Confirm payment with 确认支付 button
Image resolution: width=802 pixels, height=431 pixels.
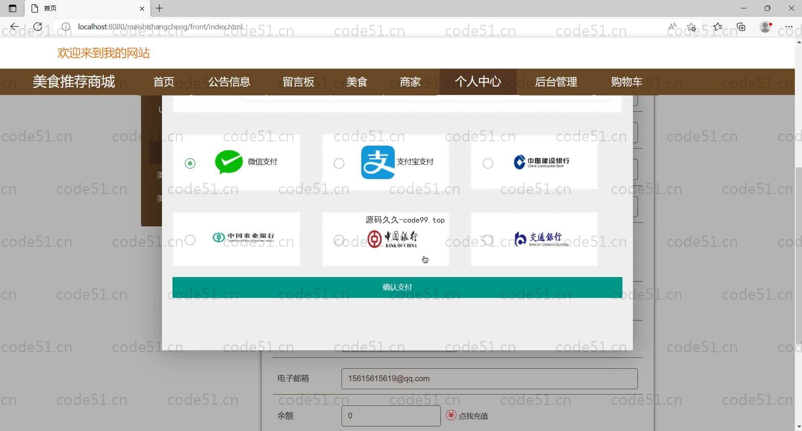[x=397, y=287]
